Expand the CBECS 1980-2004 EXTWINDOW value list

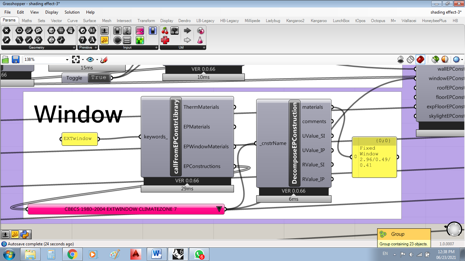click(x=219, y=209)
